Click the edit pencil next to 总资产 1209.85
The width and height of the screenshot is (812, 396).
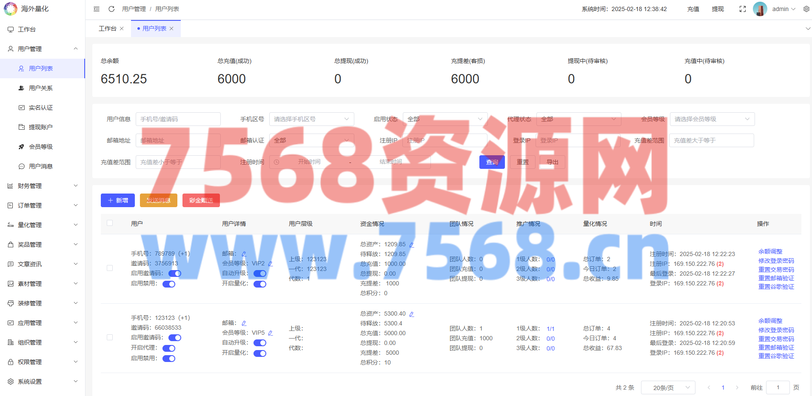411,245
